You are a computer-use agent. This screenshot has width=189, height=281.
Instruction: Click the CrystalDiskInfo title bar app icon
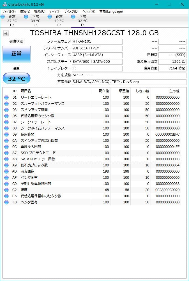5,4
